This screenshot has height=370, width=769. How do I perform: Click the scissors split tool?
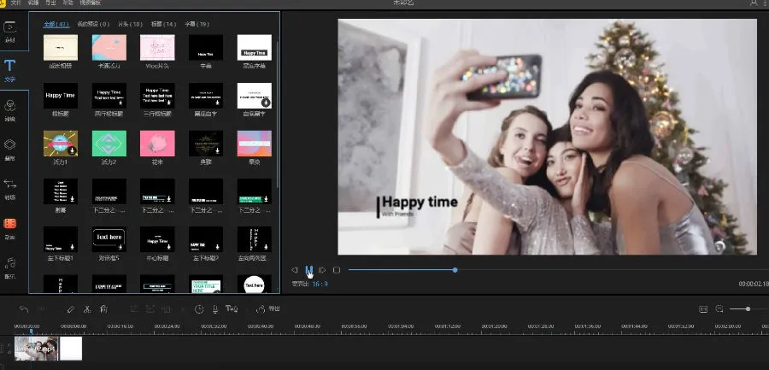click(x=86, y=309)
